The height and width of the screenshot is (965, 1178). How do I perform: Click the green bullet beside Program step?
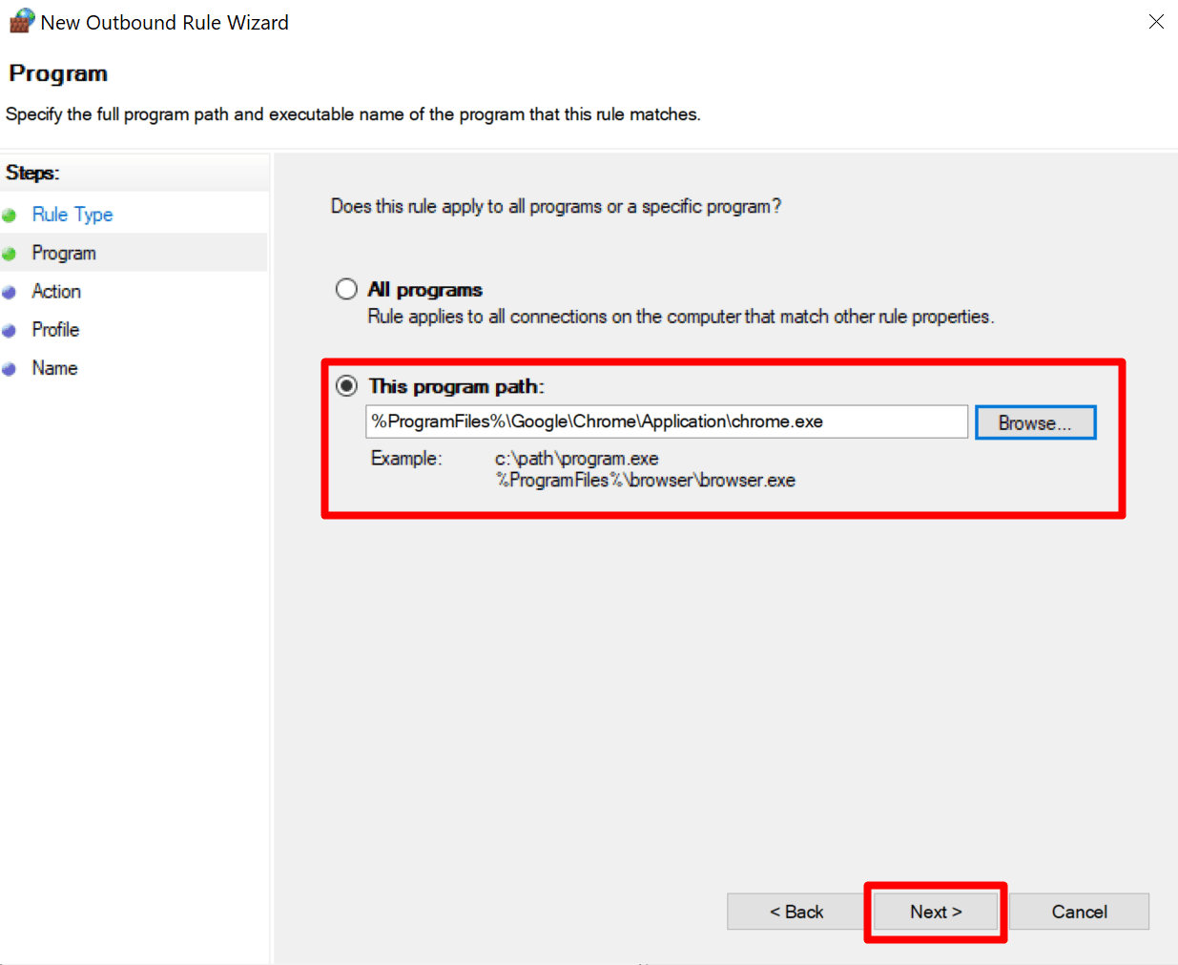tap(10, 254)
